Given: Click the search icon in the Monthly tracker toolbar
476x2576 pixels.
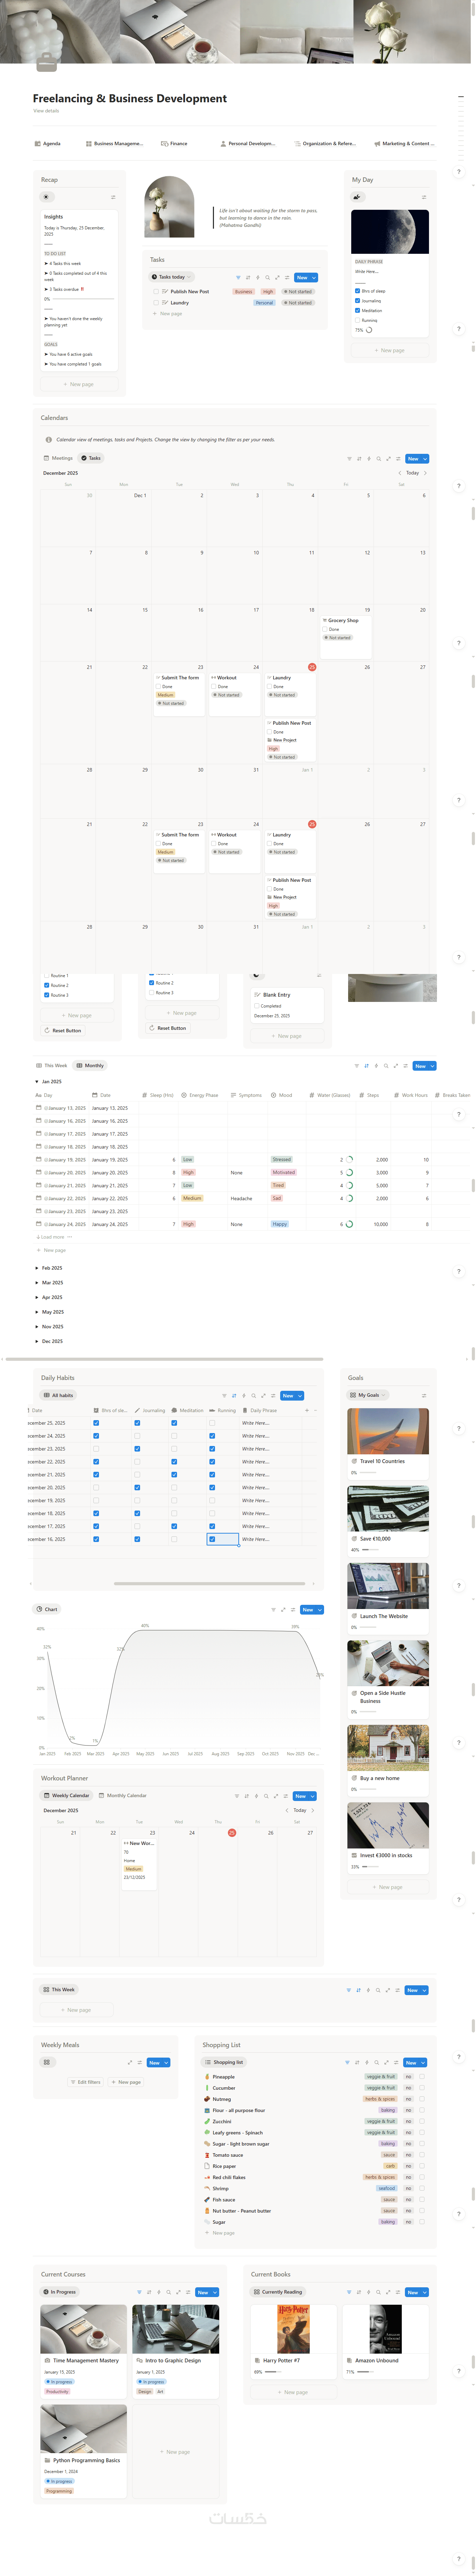Looking at the screenshot, I should tap(386, 1066).
